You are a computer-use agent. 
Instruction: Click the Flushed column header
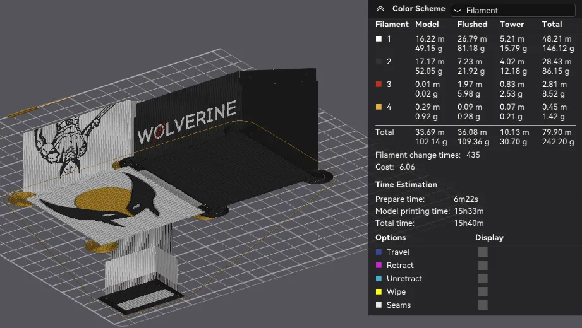(x=472, y=25)
